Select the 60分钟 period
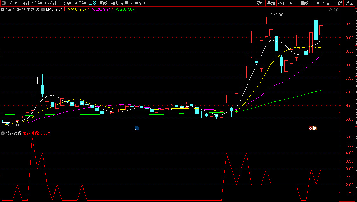This screenshot has height=202, width=357. 80,3
